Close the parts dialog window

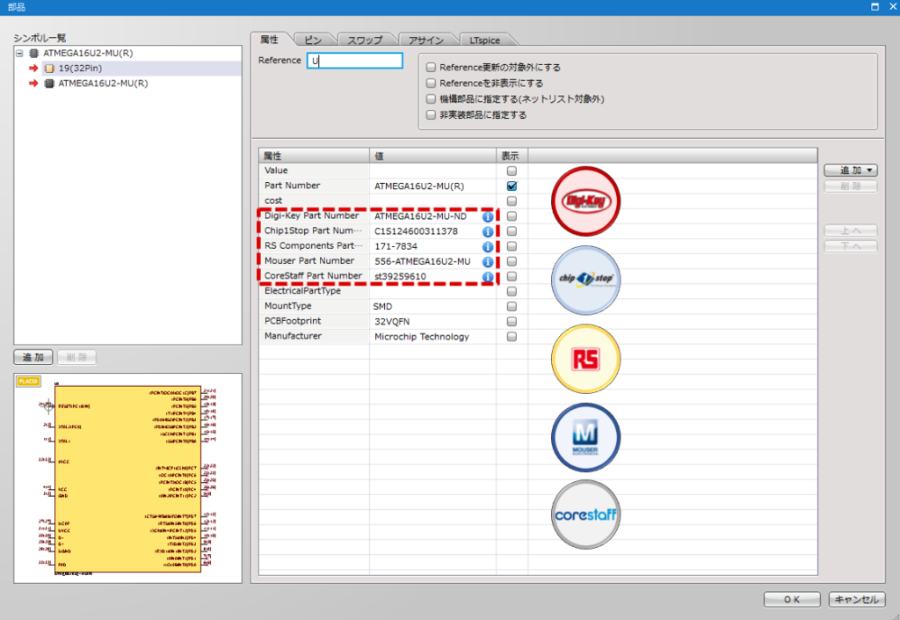(x=893, y=7)
